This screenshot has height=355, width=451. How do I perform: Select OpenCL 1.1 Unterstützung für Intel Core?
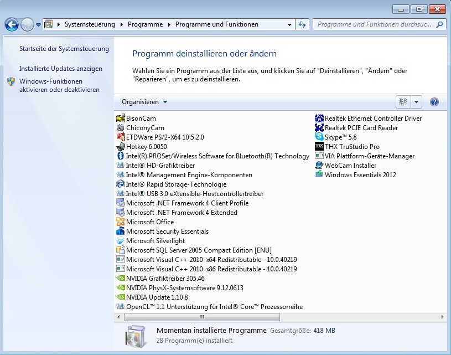point(209,307)
